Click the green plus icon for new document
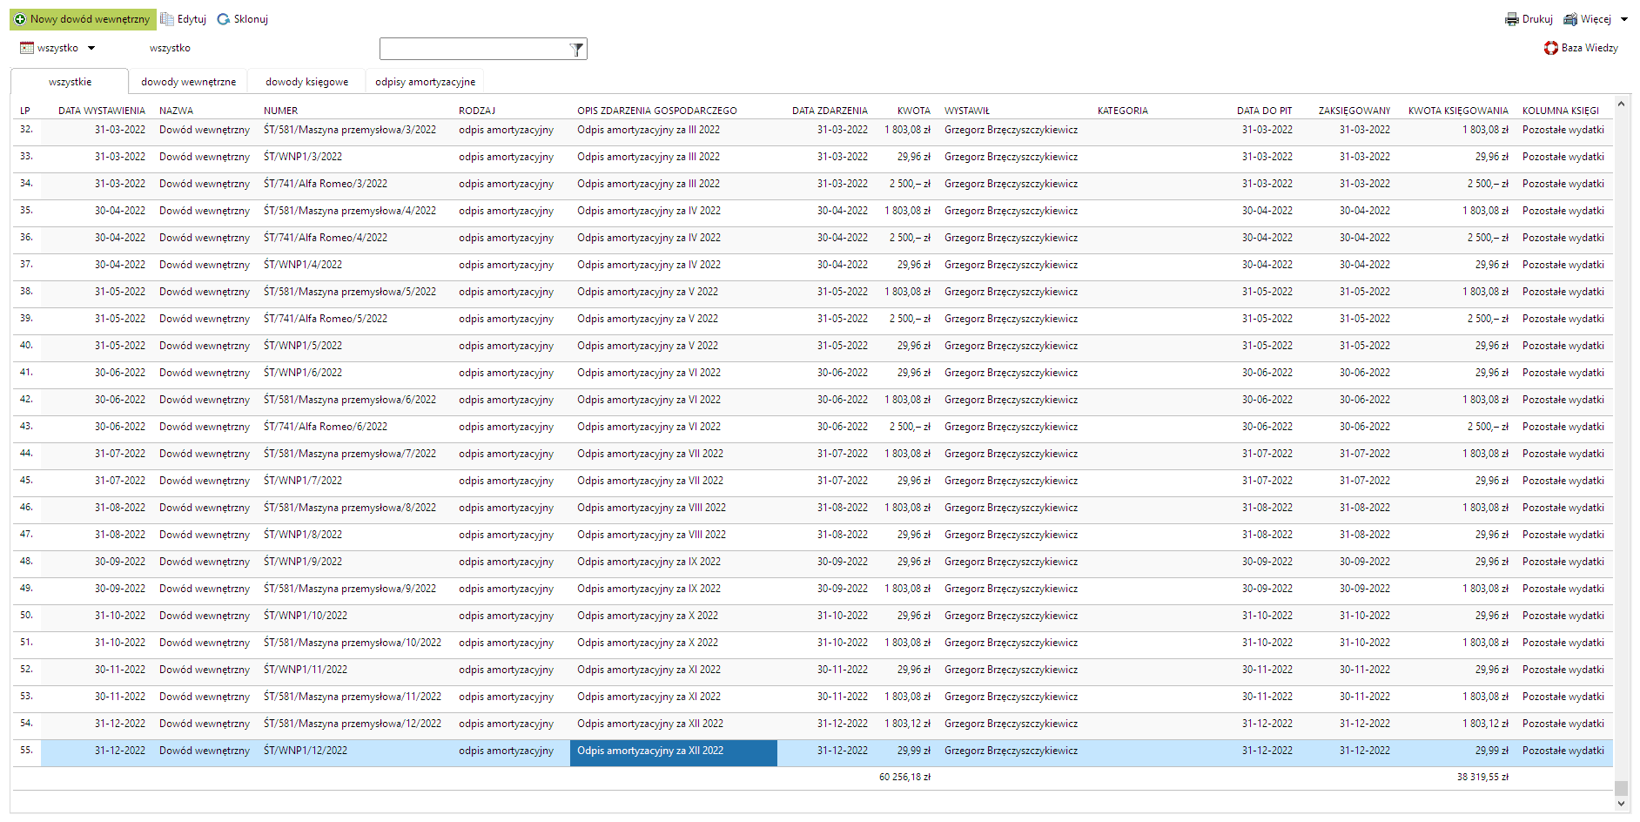This screenshot has height=822, width=1640. [20, 19]
